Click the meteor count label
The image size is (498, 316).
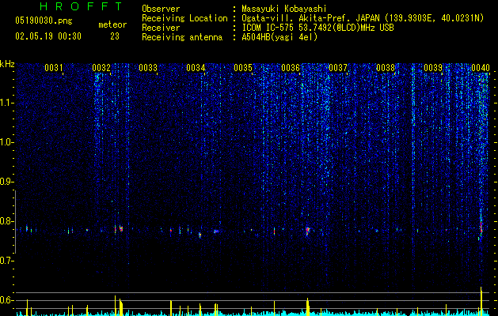pos(112,24)
